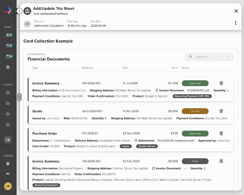
Task: Delete the INV-2025-001 Invoice Summary card
Action: click(x=221, y=161)
